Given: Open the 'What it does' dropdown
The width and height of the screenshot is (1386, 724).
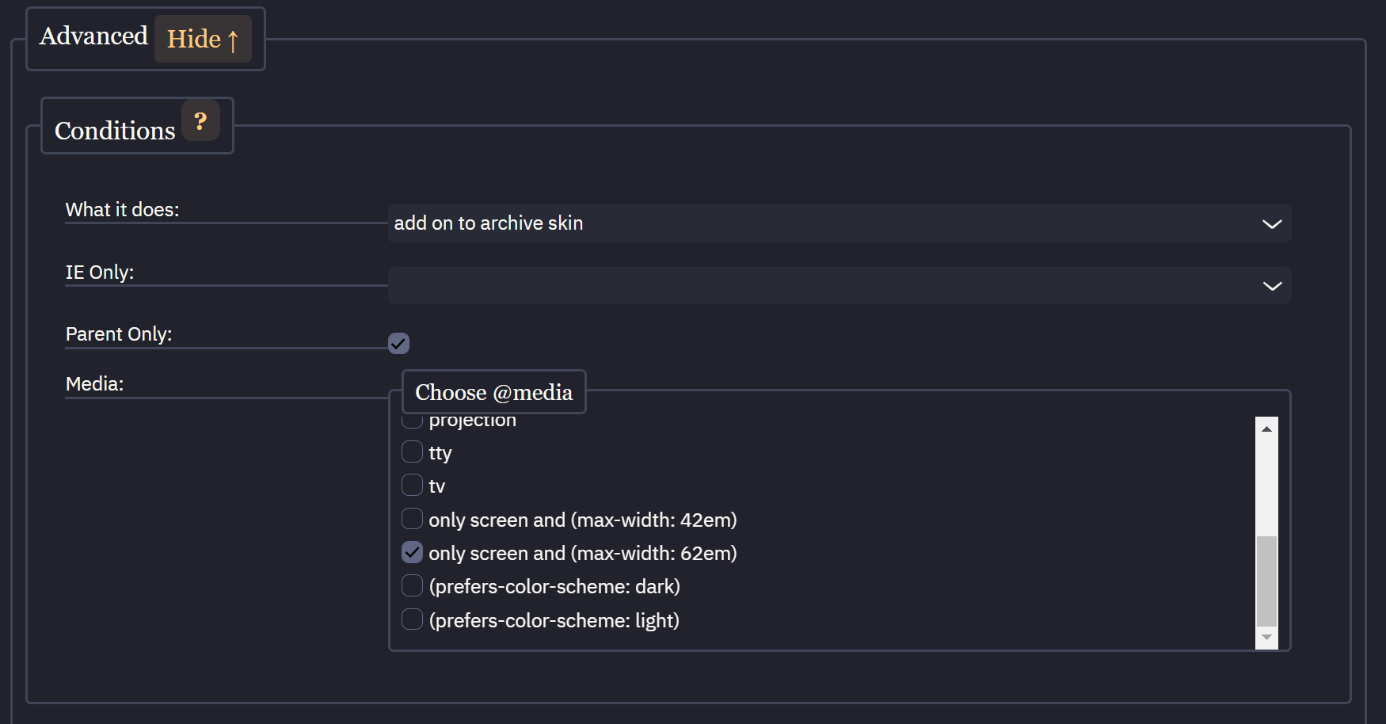Looking at the screenshot, I should click(839, 223).
